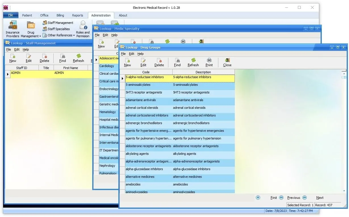The width and height of the screenshot is (349, 217).
Task: Find a staff member in Staff Management
Action: [62, 58]
